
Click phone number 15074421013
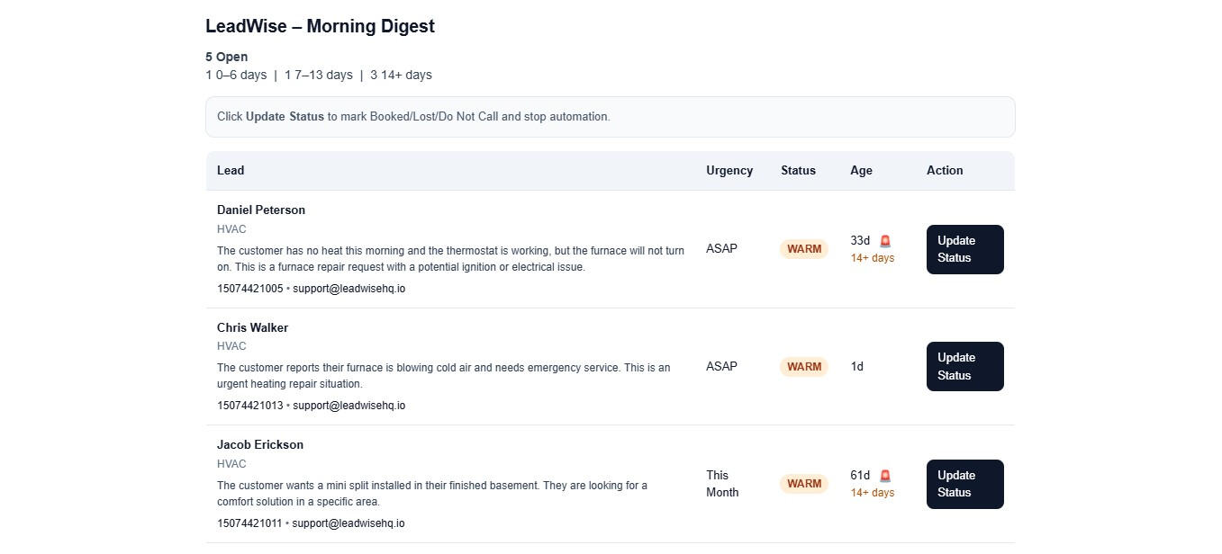pos(249,406)
